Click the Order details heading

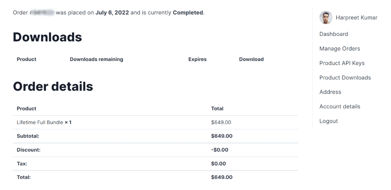[53, 87]
